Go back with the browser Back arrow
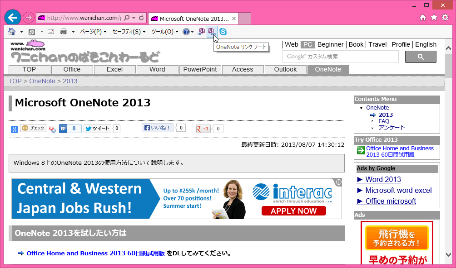The height and width of the screenshot is (268, 456). pos(13,18)
